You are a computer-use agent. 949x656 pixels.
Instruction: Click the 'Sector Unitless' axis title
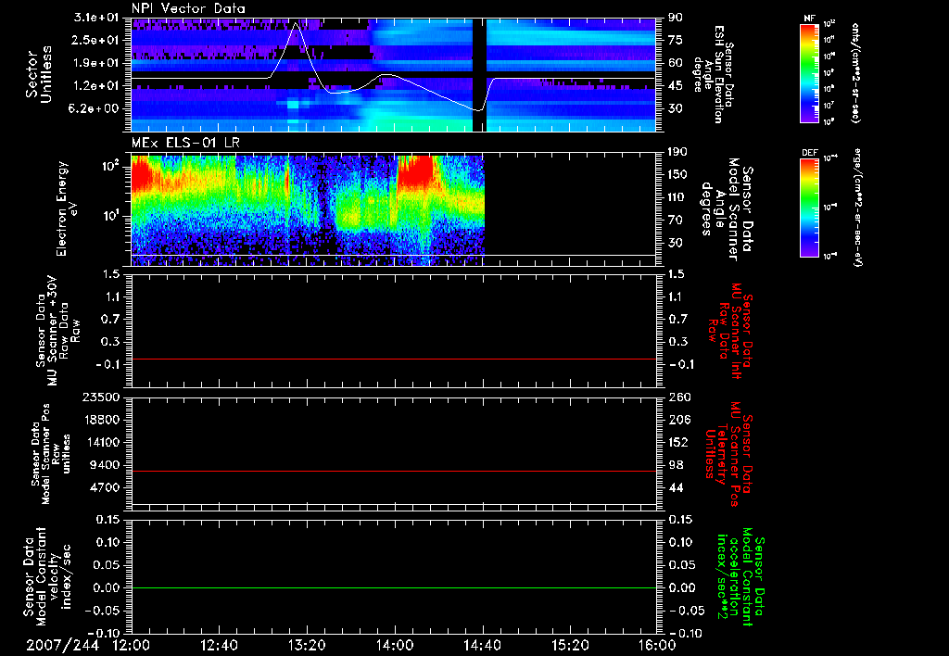point(39,74)
